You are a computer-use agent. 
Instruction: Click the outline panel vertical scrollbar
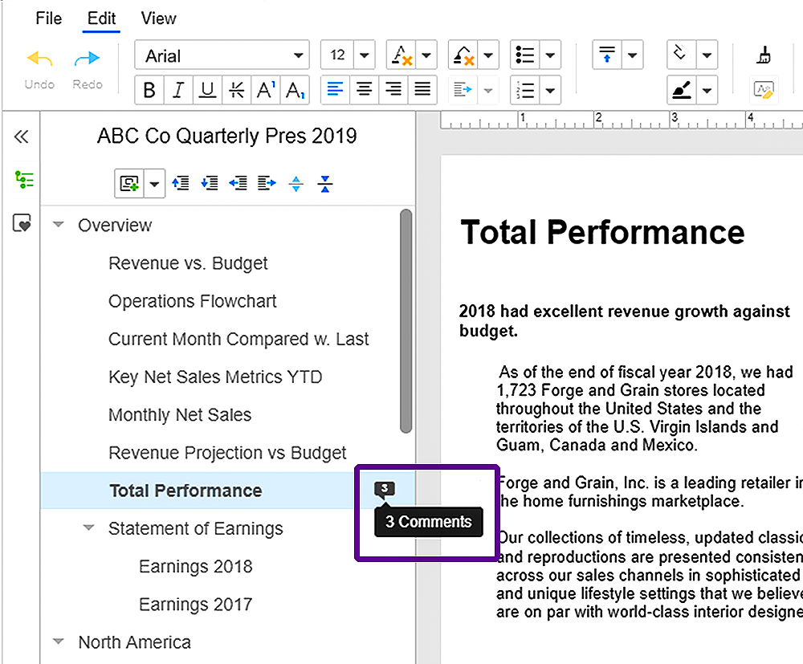pos(406,321)
